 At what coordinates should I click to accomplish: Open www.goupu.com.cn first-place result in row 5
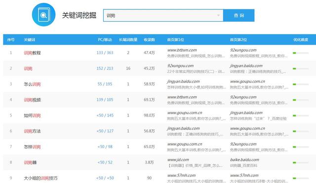(x=185, y=113)
